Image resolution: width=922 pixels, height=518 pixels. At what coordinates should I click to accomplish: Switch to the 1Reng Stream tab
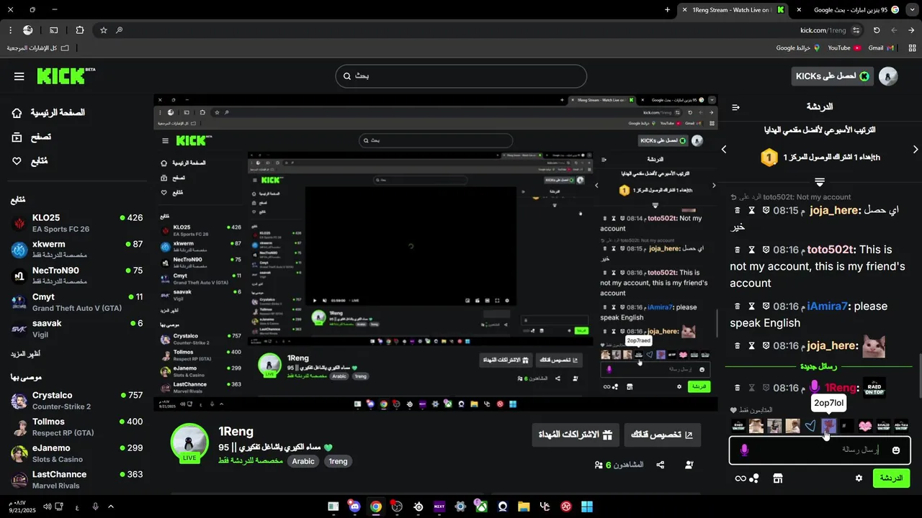tap(731, 10)
